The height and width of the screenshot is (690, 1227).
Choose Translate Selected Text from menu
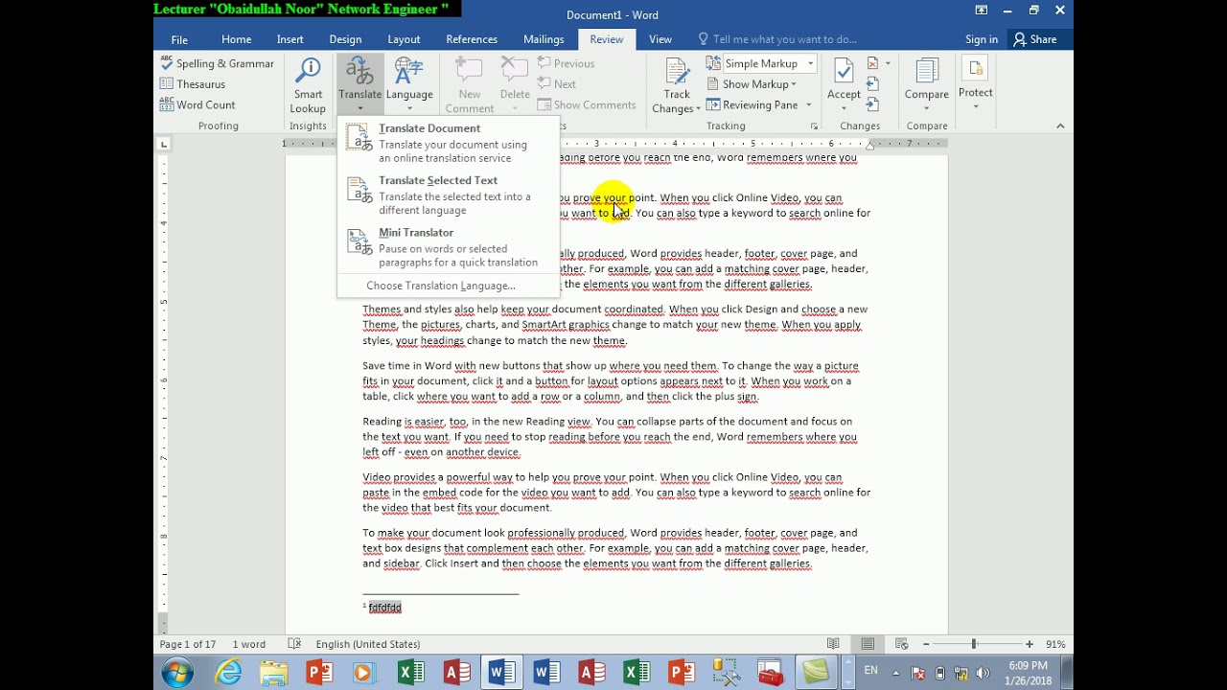(x=448, y=195)
